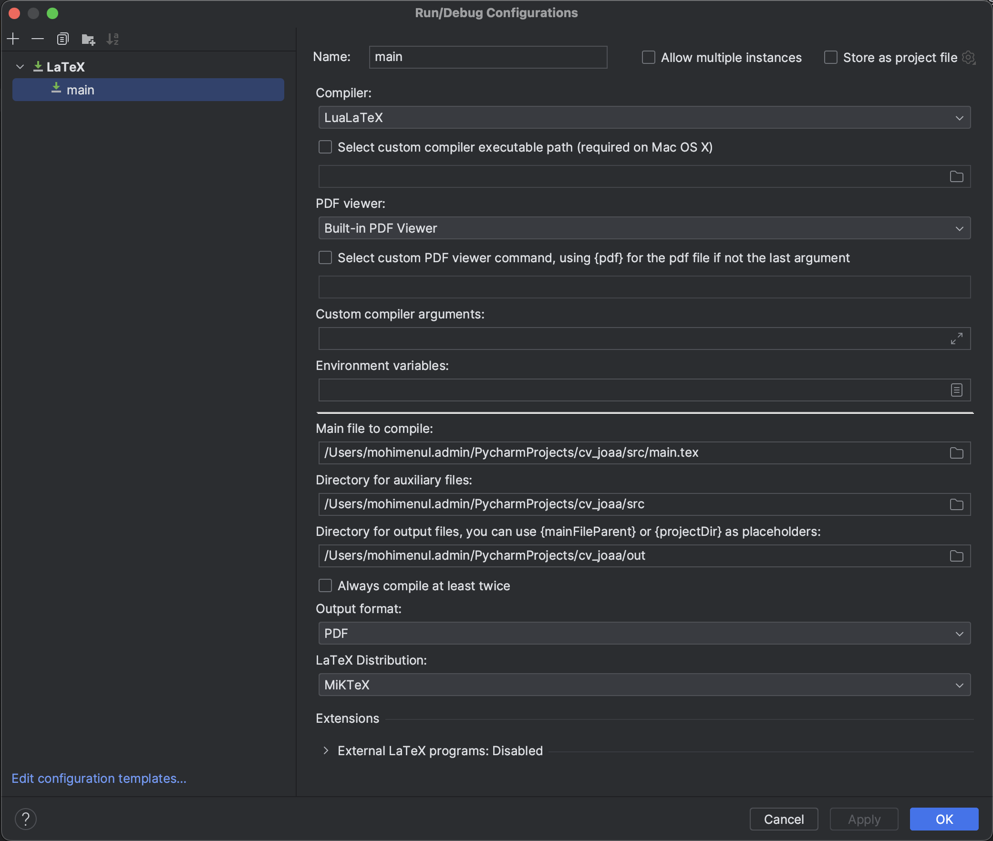Click the Copy Configuration icon
Screen dimensions: 993x841
(x=62, y=39)
